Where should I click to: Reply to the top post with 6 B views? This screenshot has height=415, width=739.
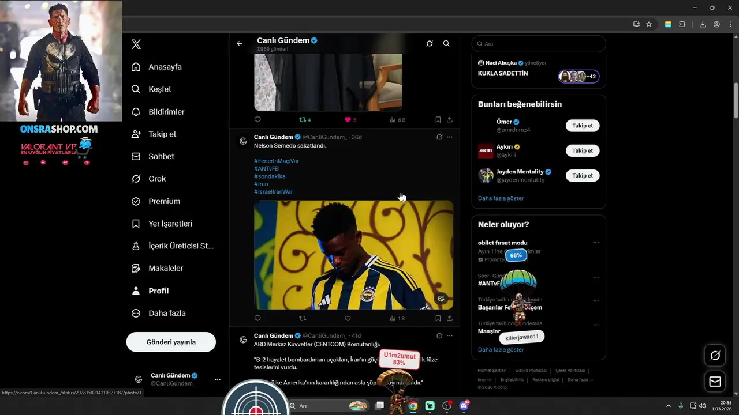coord(257,120)
